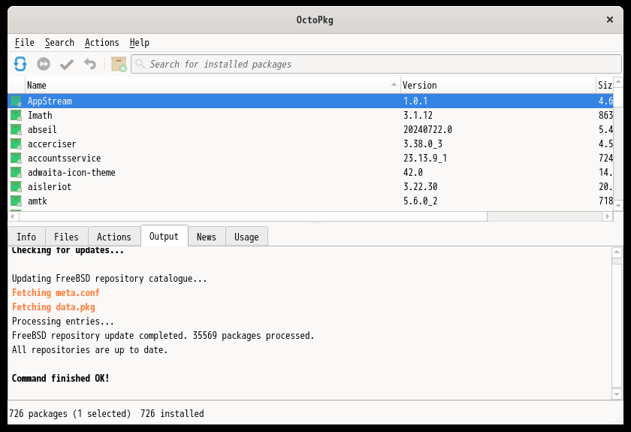Screen dimensions: 631x432
Task: Click the package icon next to abseil
Action: (16, 130)
